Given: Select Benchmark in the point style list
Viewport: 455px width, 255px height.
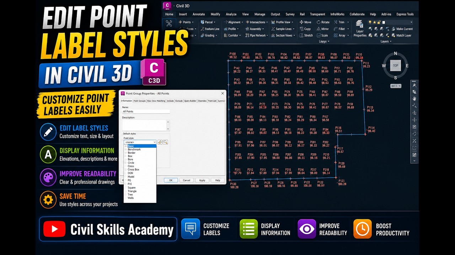Looking at the screenshot, I should click(x=140, y=149).
